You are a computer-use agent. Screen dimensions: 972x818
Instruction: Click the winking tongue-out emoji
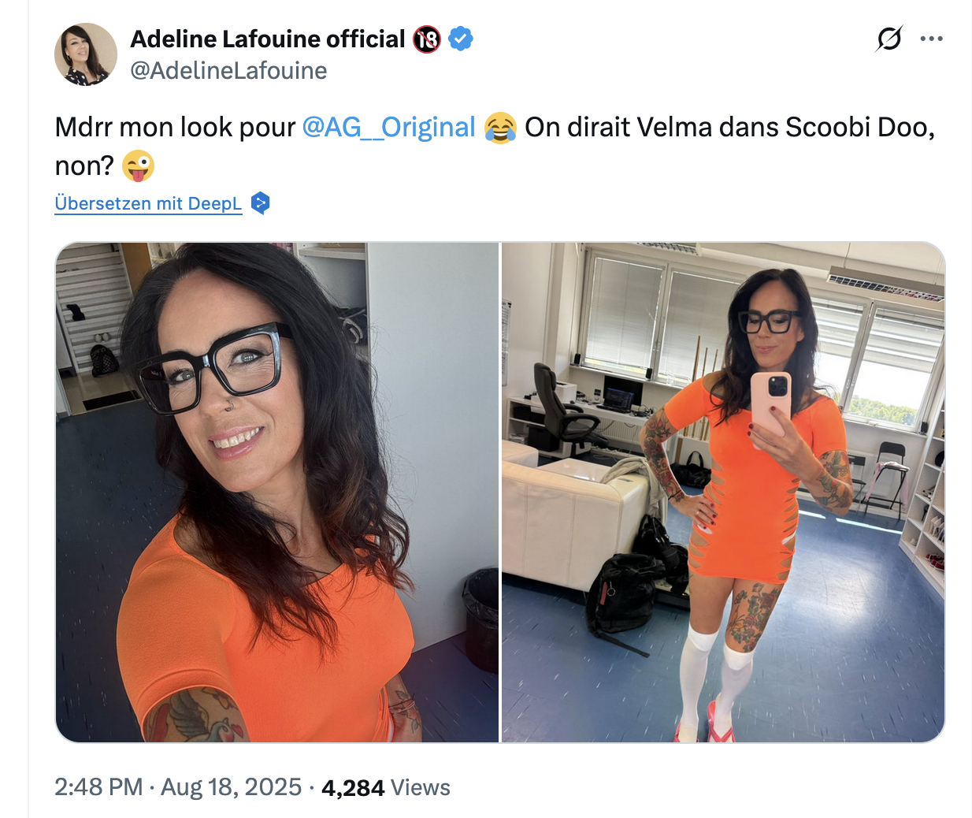[139, 166]
